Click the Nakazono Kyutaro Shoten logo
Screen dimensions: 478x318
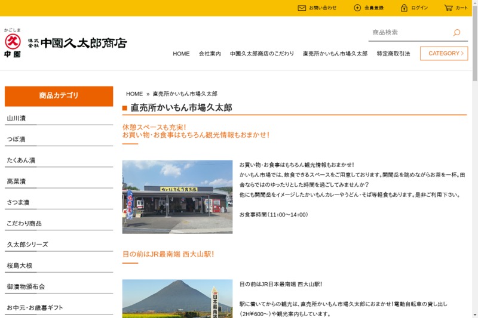(x=66, y=42)
